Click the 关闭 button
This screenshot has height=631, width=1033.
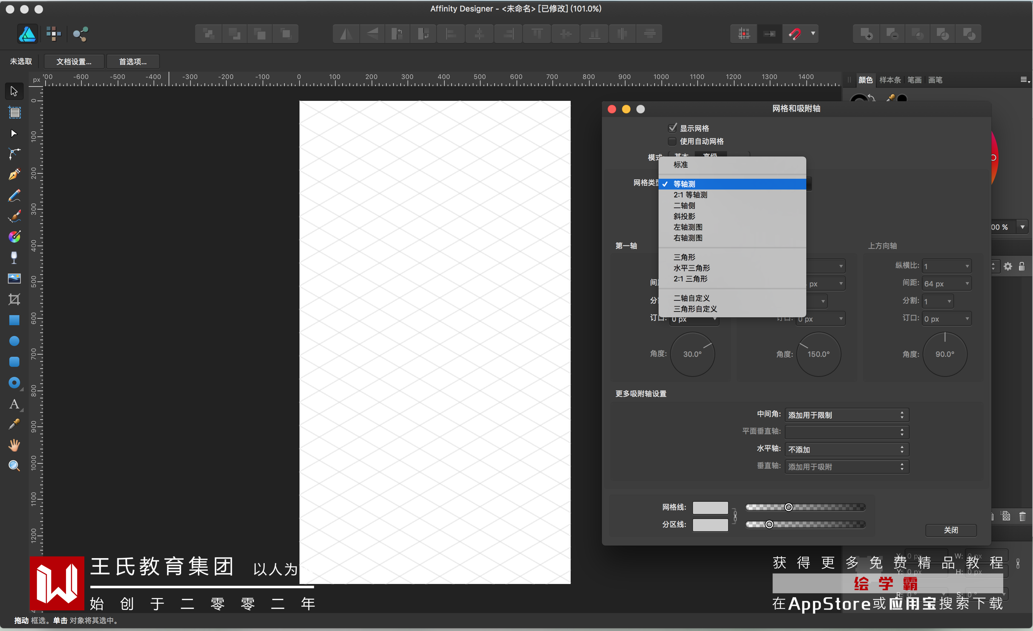951,530
